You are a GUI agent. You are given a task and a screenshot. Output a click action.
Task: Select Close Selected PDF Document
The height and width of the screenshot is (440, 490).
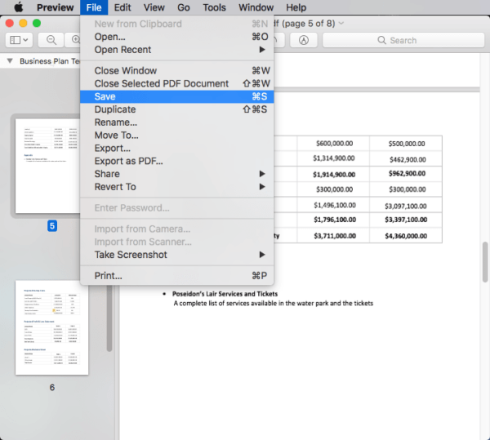(x=177, y=84)
